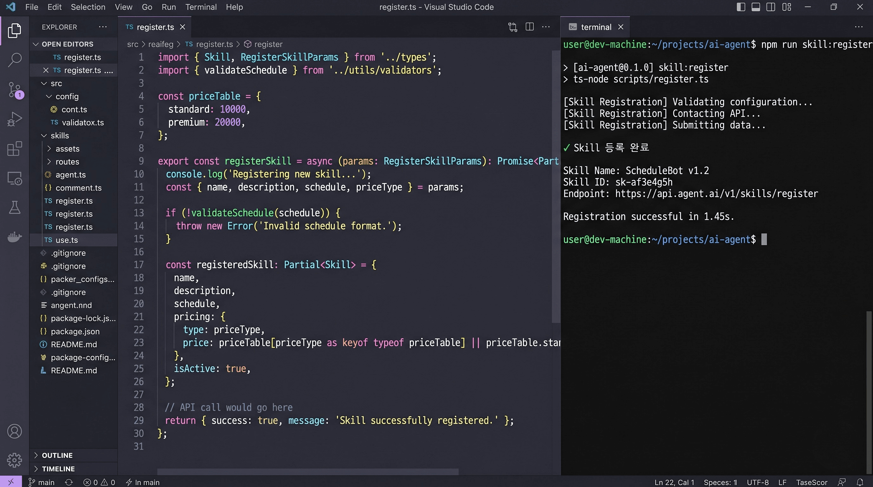
Task: Open the Search view in activity bar
Action: (15, 60)
